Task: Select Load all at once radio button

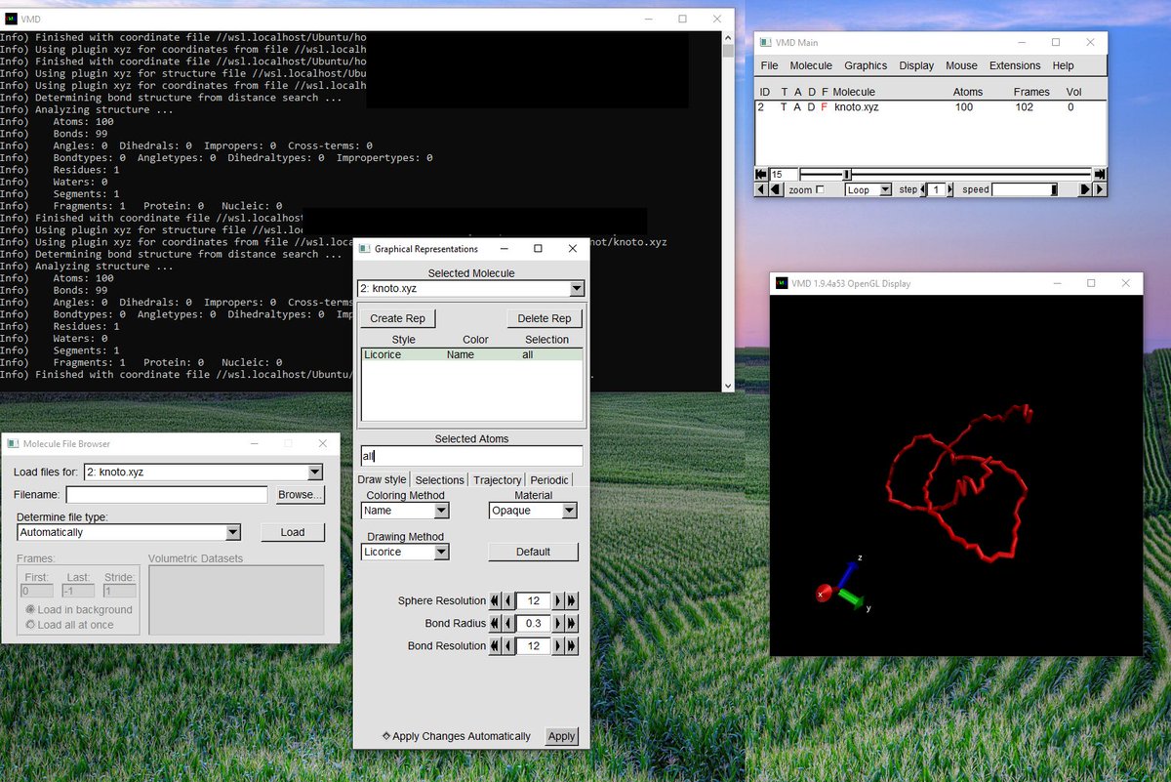Action: [x=68, y=625]
